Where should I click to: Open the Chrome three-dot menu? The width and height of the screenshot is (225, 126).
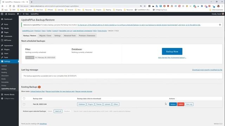click(222, 6)
